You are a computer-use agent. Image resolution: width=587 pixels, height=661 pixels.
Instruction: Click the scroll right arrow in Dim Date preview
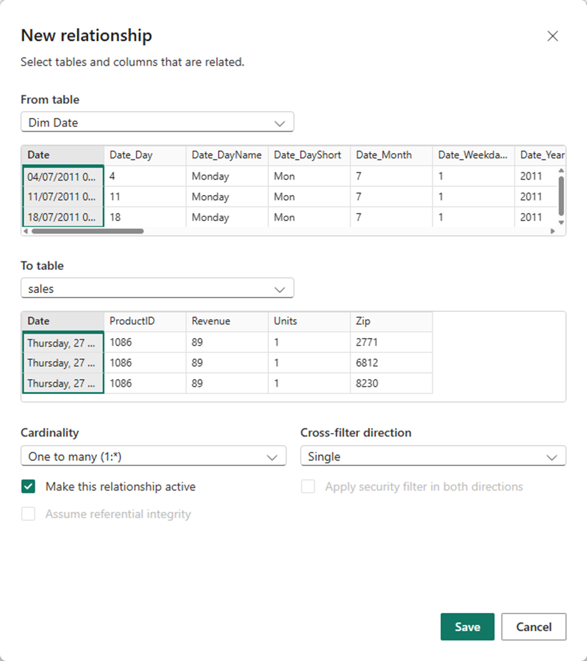click(x=553, y=231)
